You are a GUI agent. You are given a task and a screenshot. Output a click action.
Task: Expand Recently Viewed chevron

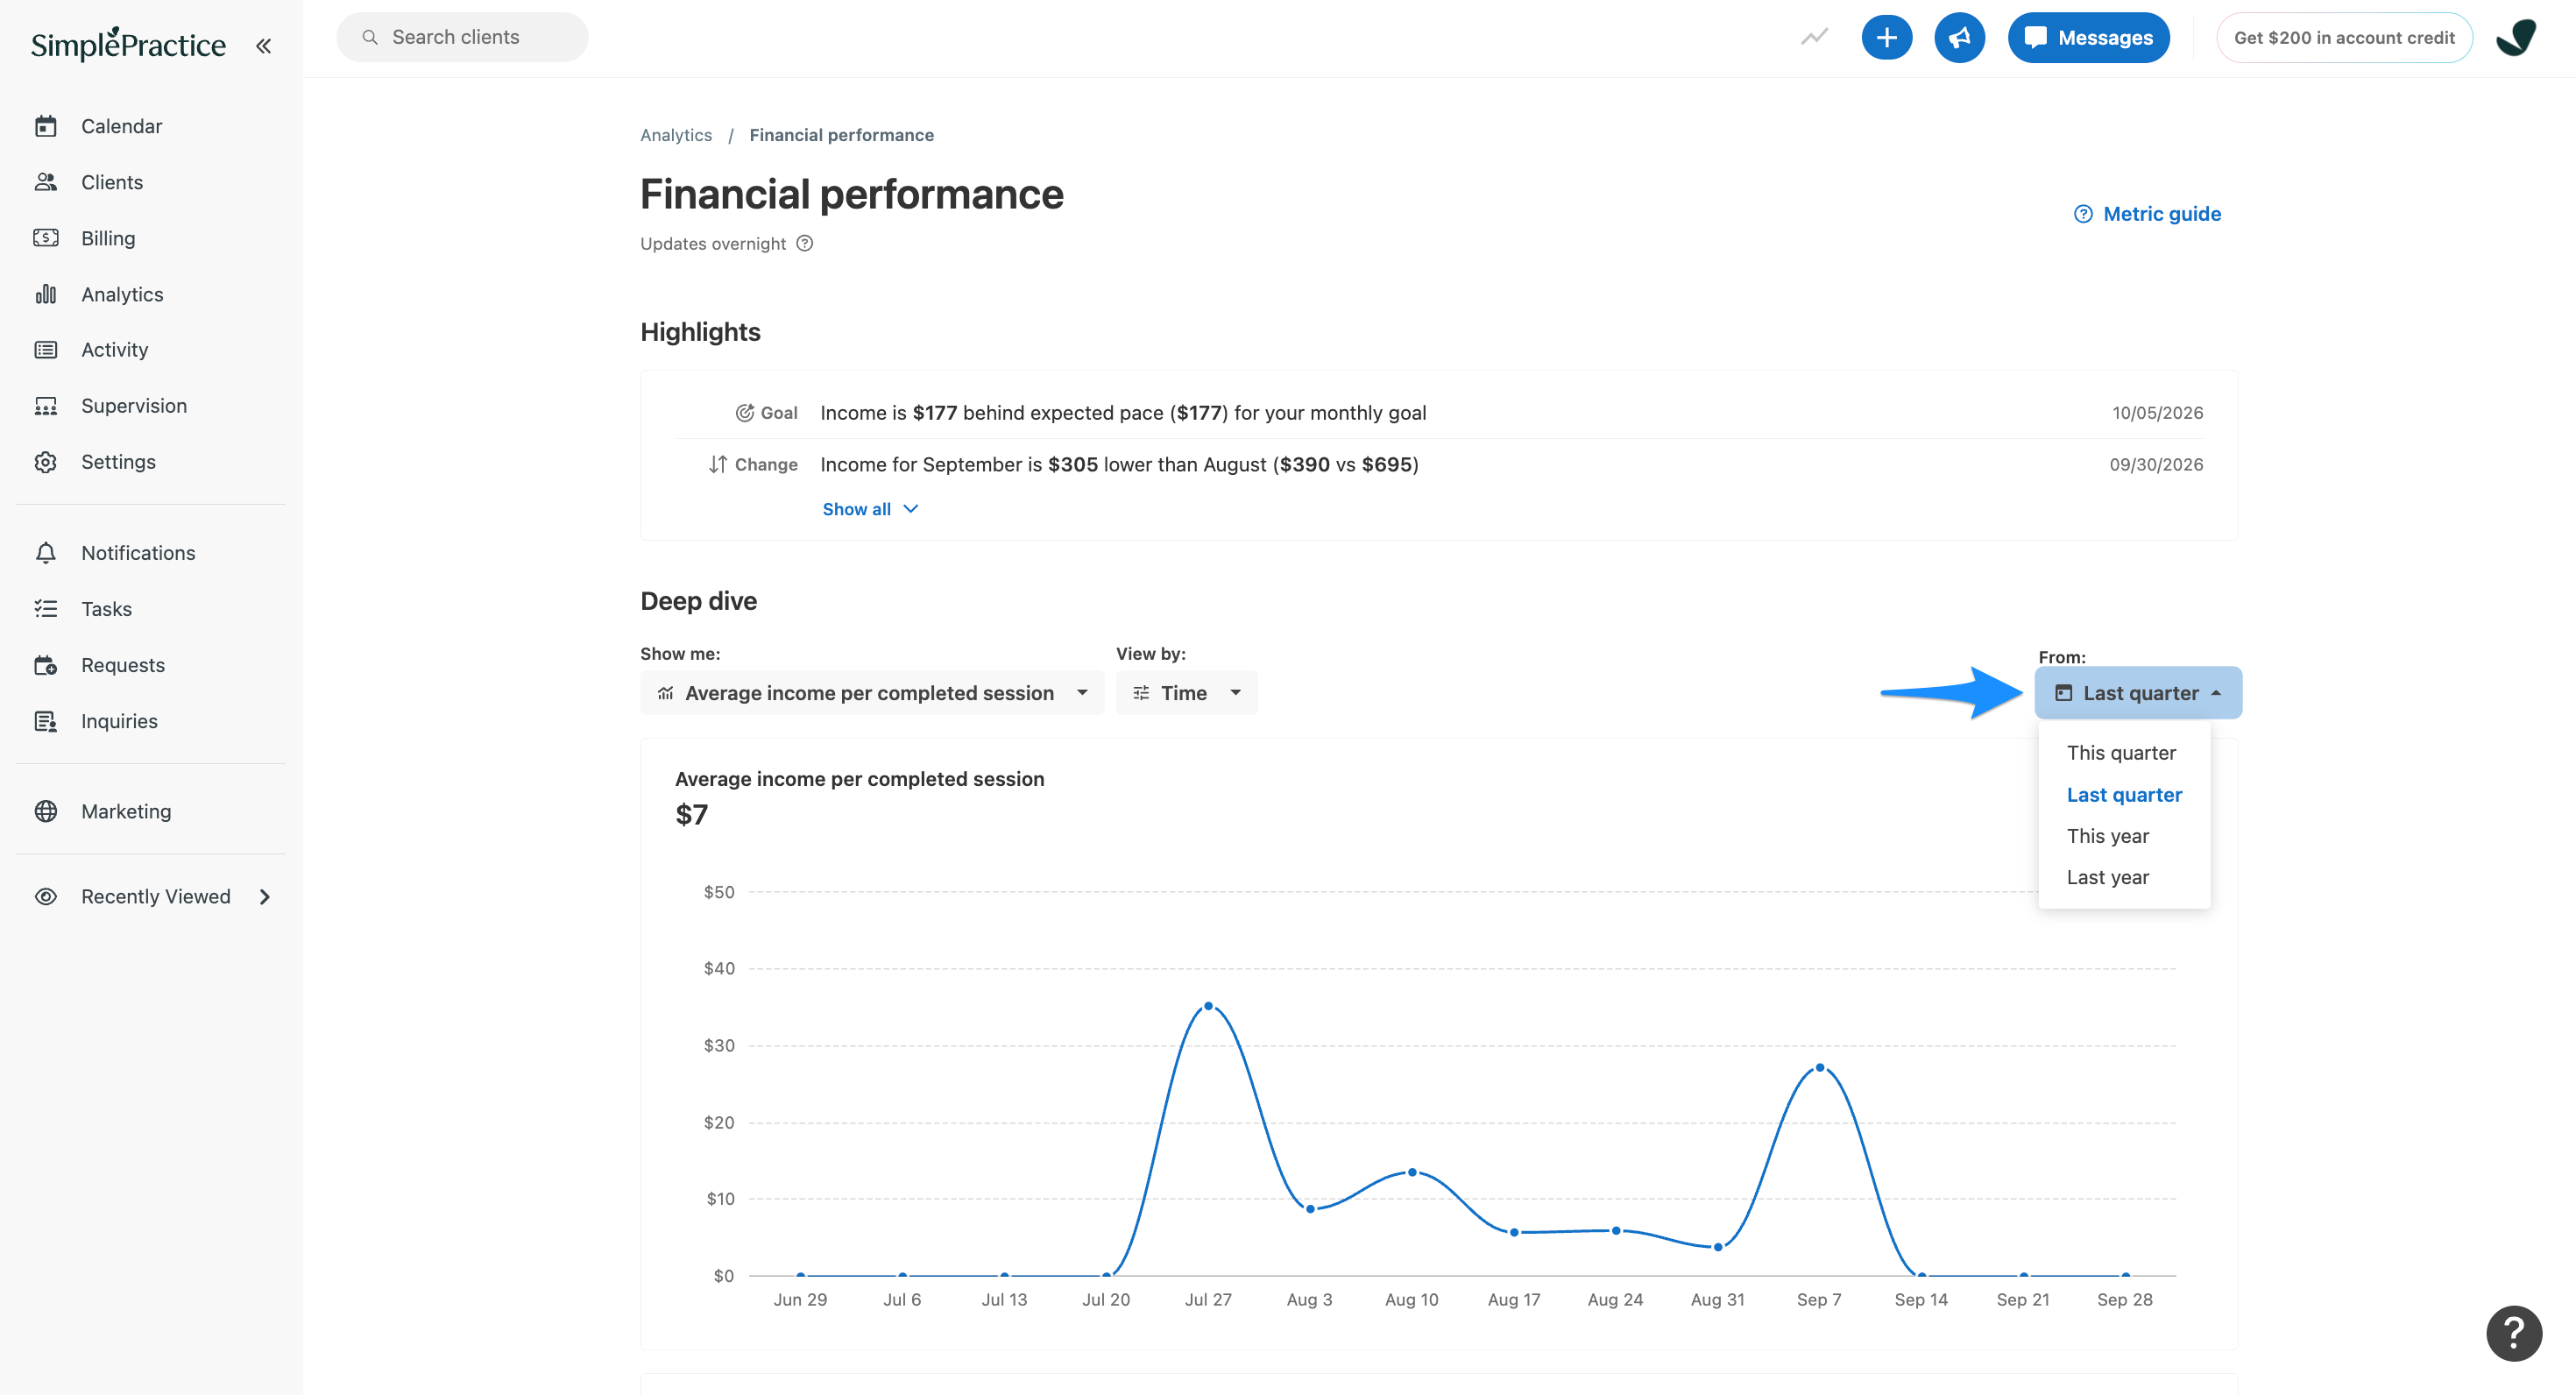[265, 897]
